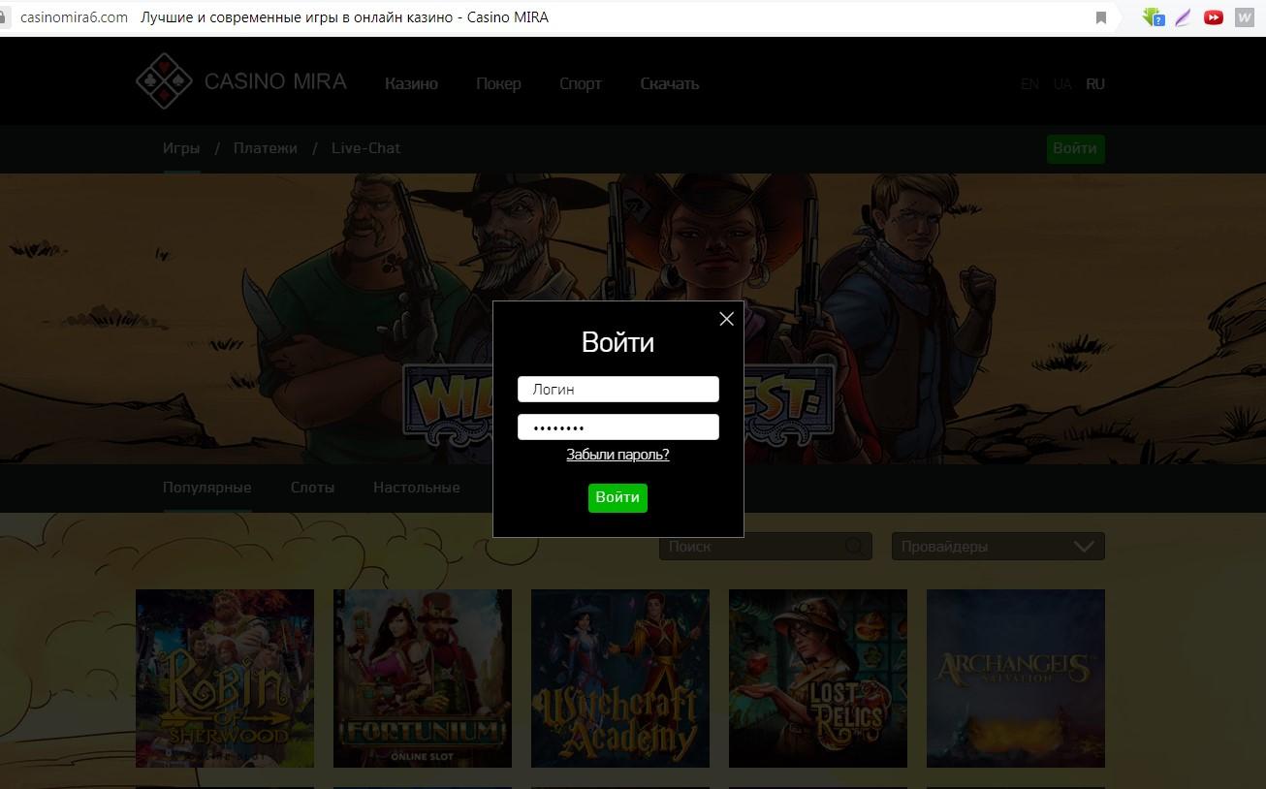Go to the Платежи section
The height and width of the screenshot is (789, 1266).
(266, 148)
